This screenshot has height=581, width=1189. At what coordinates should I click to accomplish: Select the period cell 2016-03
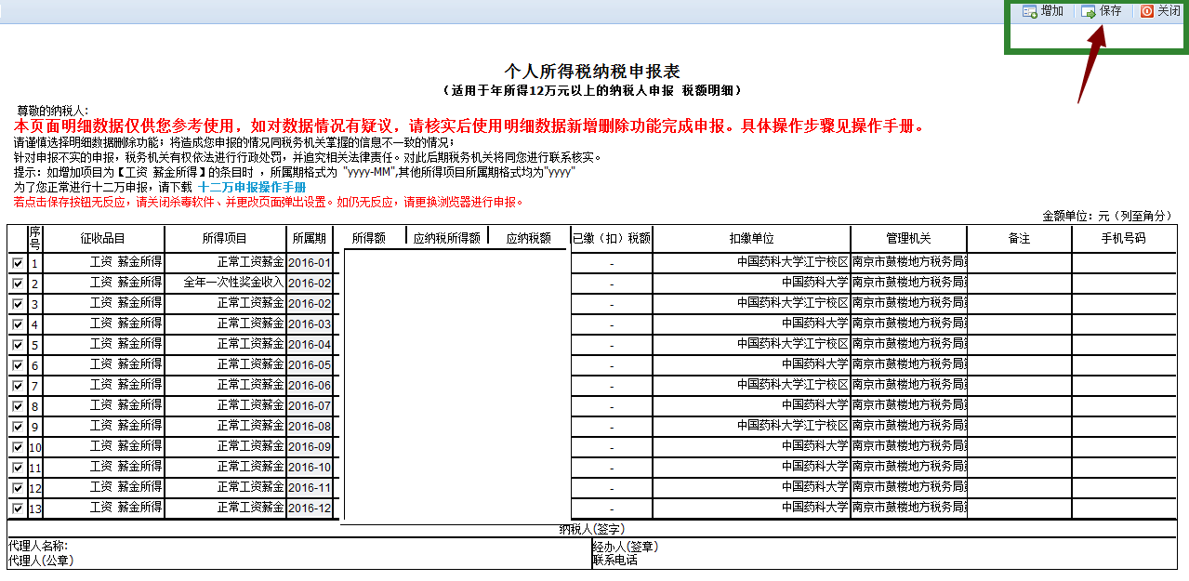click(x=310, y=324)
